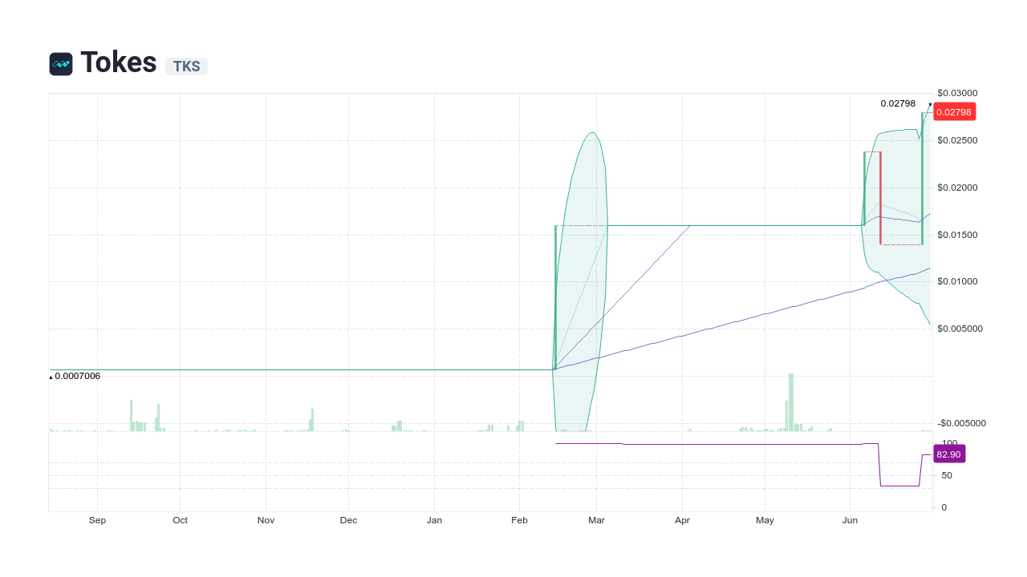Click the red candlestick in June

coord(880,198)
